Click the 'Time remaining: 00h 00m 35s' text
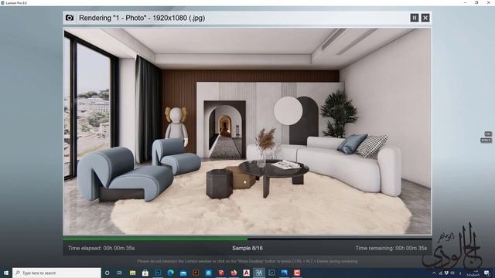The width and height of the screenshot is (495, 278). (391, 248)
